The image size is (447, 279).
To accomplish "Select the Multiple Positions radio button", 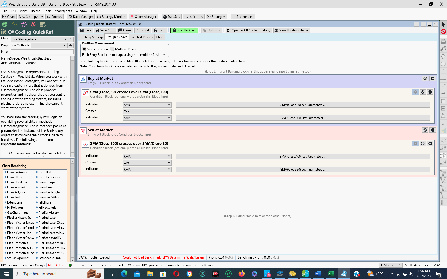I will click(x=112, y=49).
